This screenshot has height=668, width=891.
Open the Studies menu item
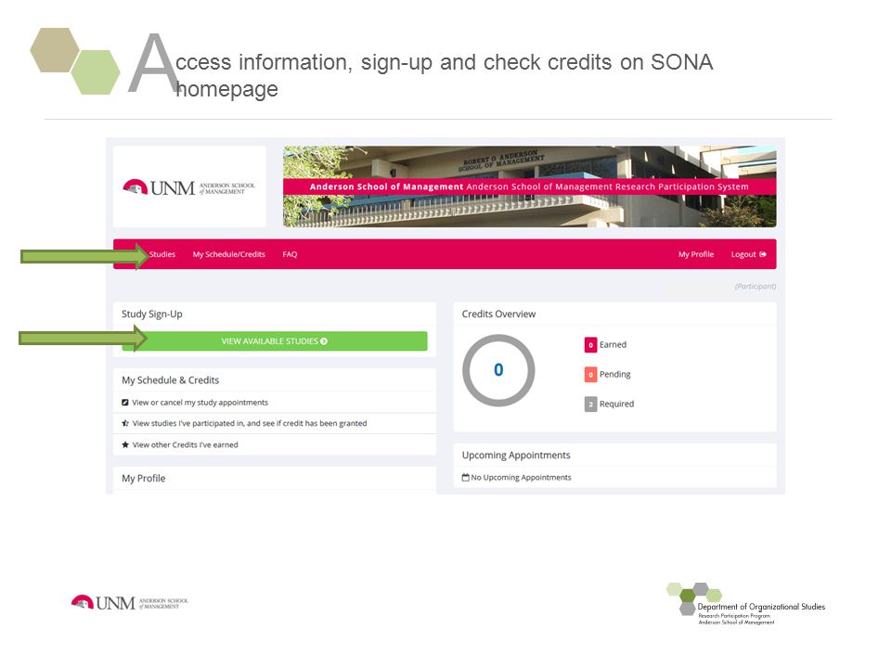[161, 254]
